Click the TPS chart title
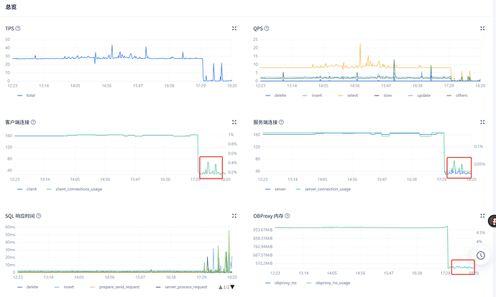The width and height of the screenshot is (496, 297). point(9,29)
